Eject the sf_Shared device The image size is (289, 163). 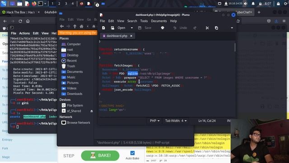[x=92, y=111]
